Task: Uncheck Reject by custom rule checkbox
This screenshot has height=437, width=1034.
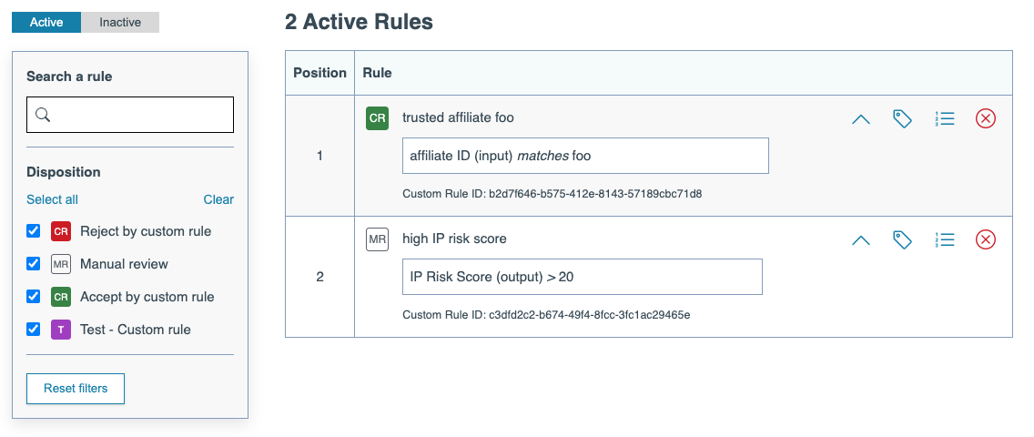Action: pyautogui.click(x=34, y=231)
